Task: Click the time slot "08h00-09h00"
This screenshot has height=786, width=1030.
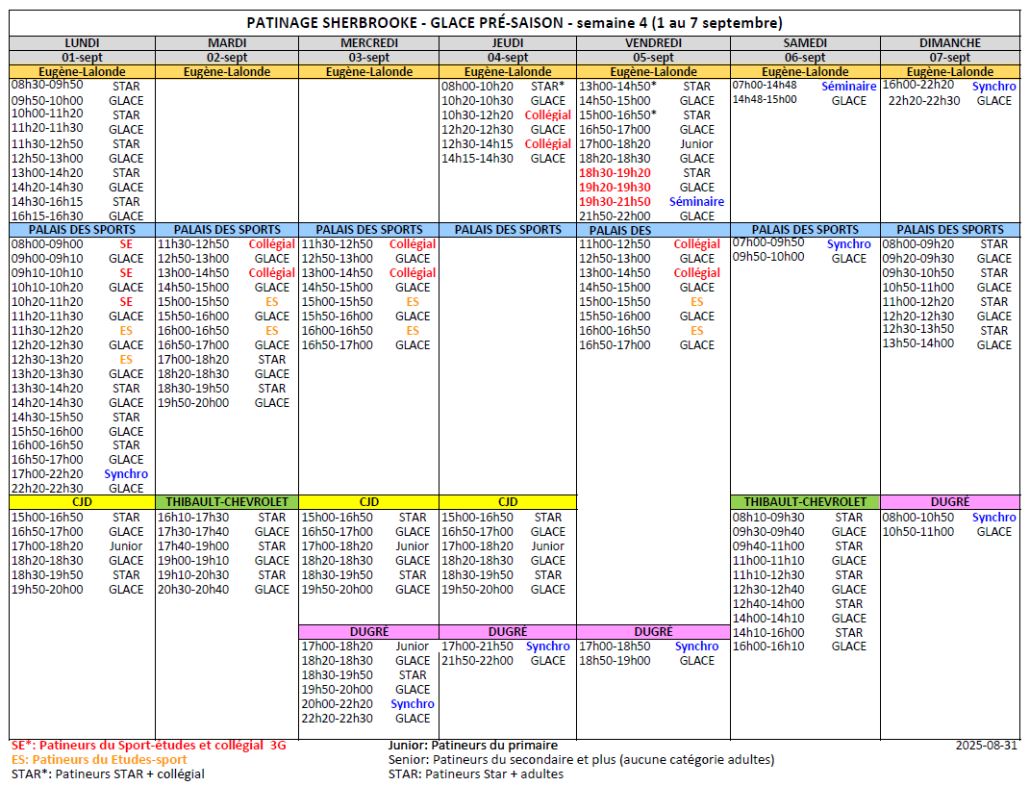Action: 47,243
